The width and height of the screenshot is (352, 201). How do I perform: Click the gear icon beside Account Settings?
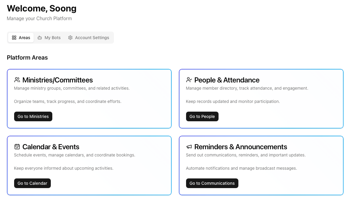pyautogui.click(x=70, y=37)
